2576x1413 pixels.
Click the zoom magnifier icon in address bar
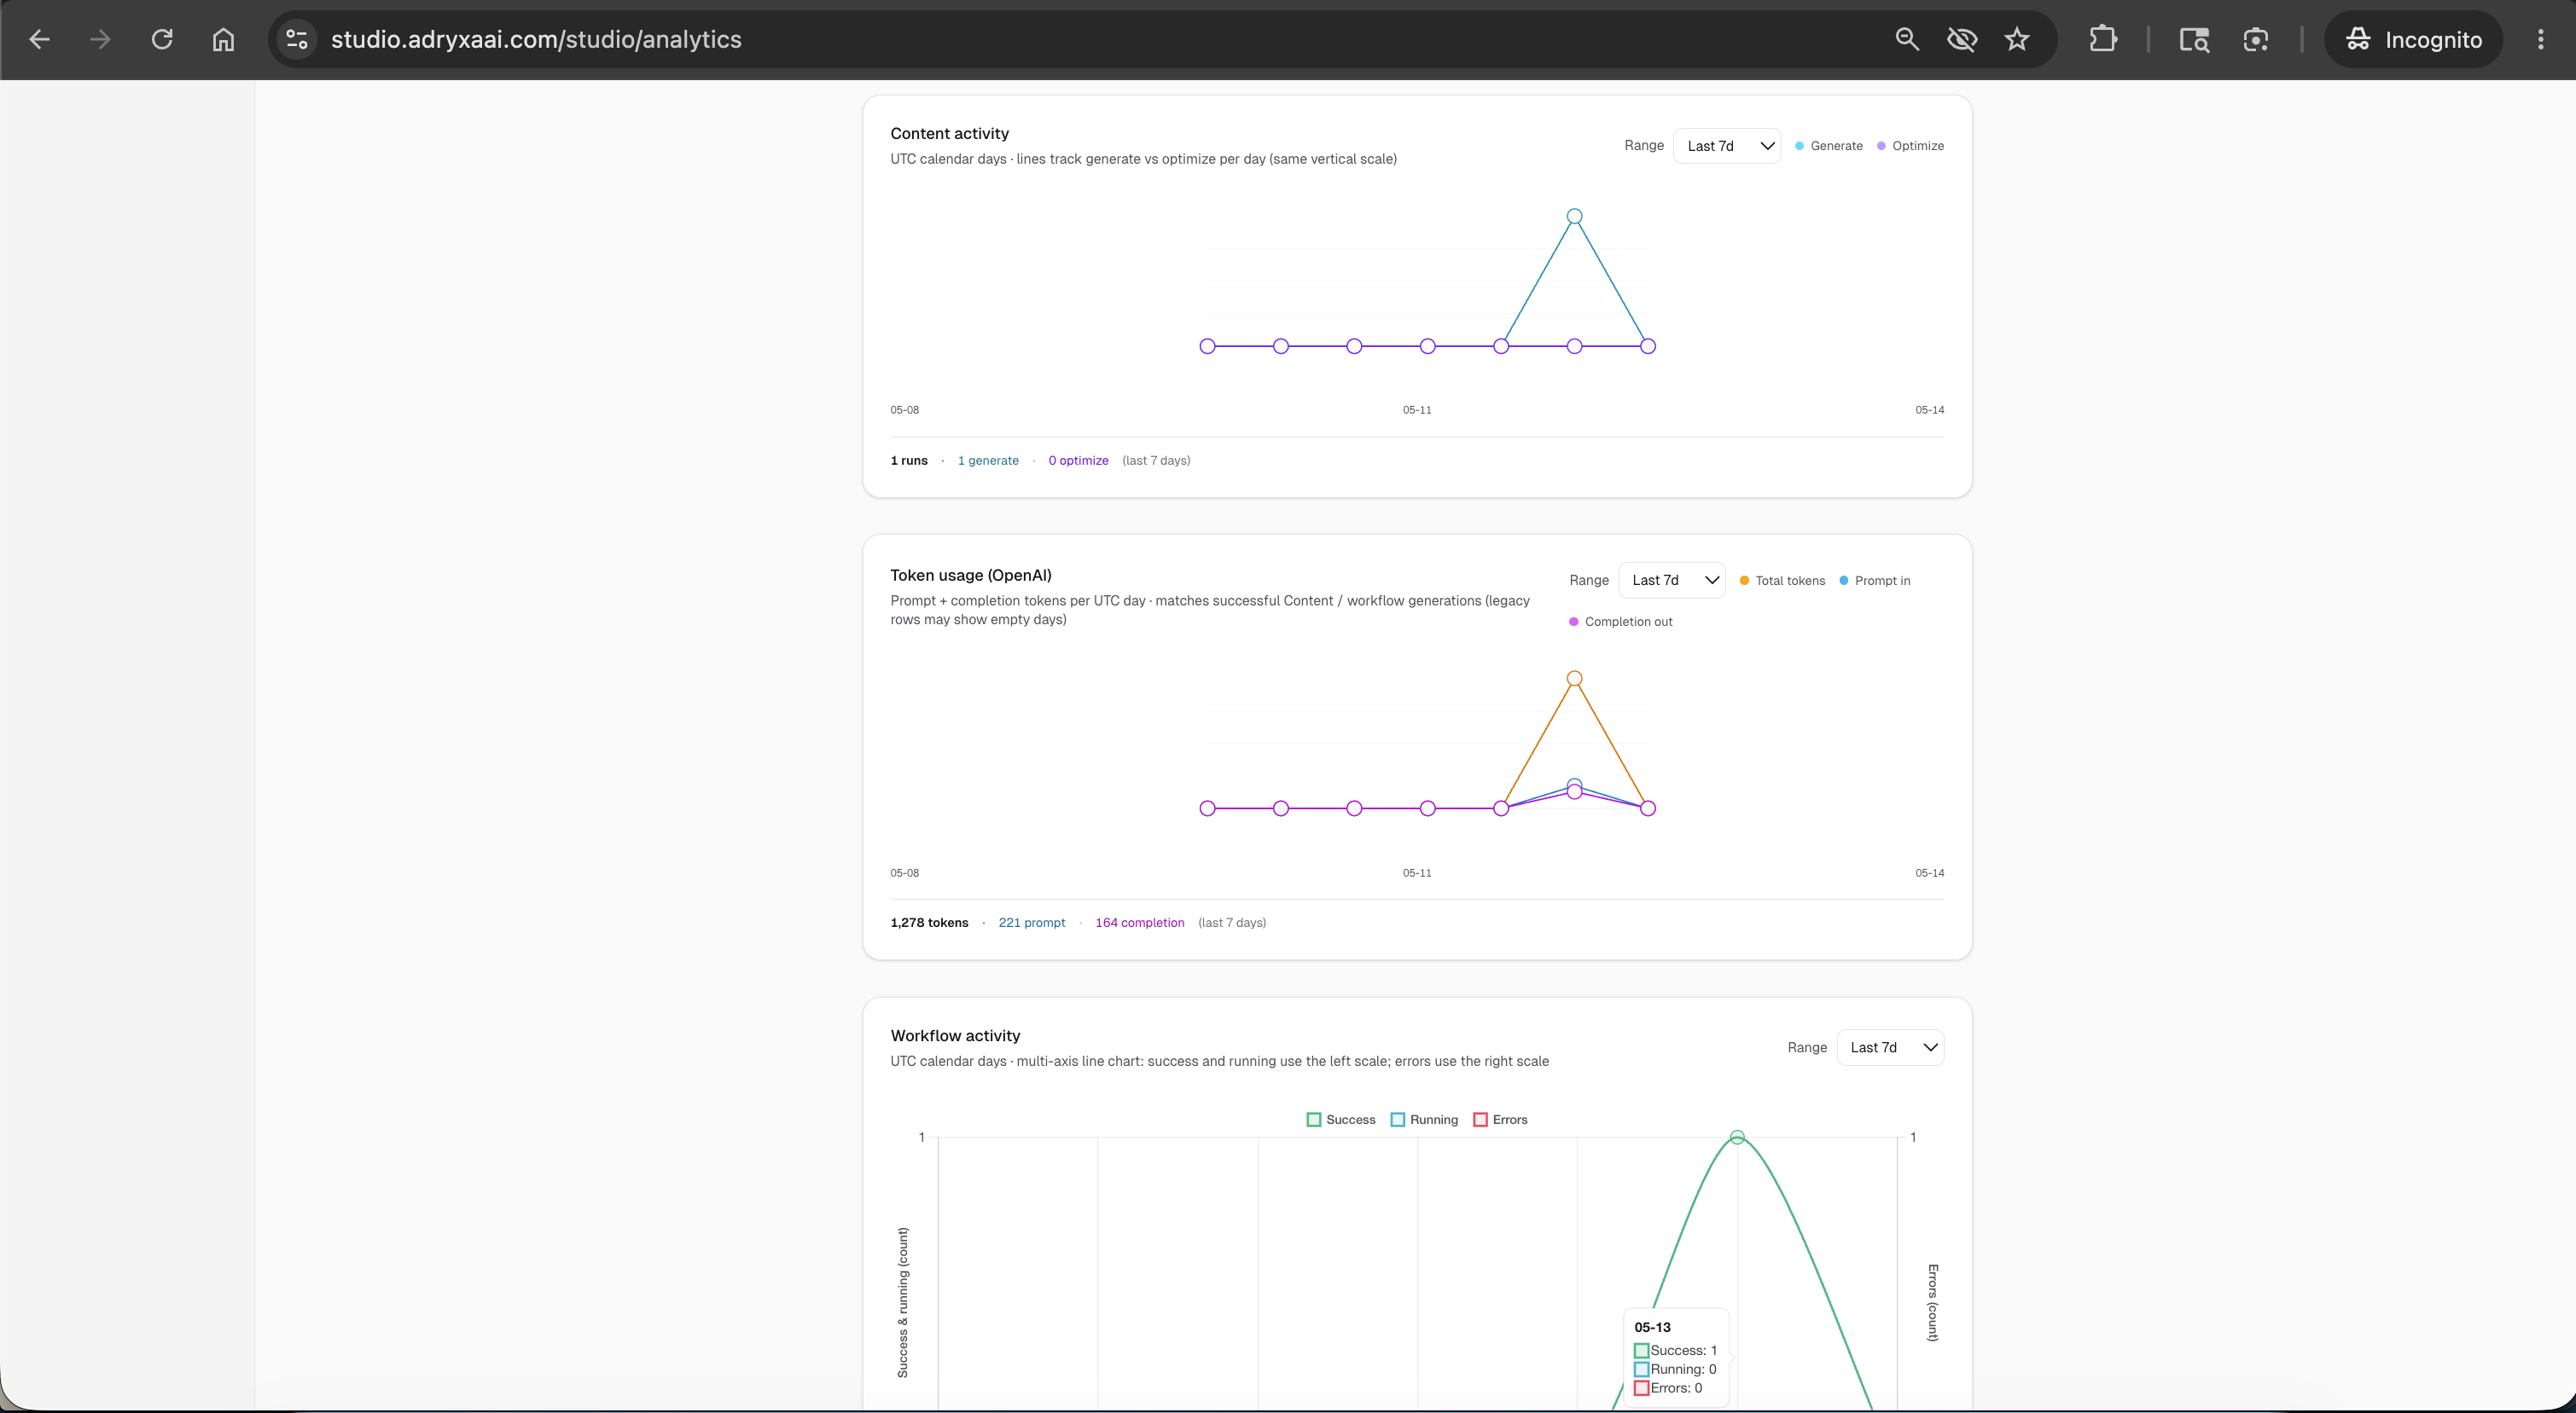point(1907,40)
